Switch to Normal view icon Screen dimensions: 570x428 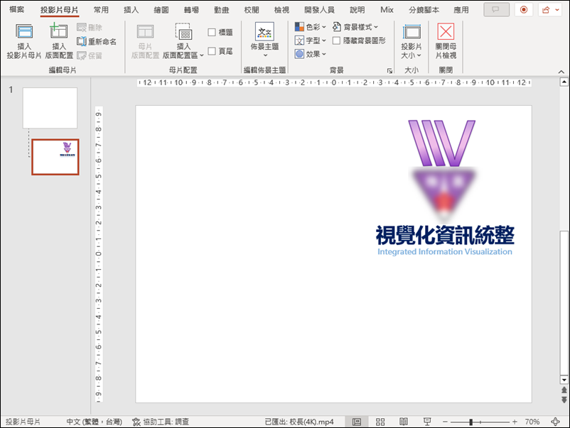pyautogui.click(x=357, y=422)
